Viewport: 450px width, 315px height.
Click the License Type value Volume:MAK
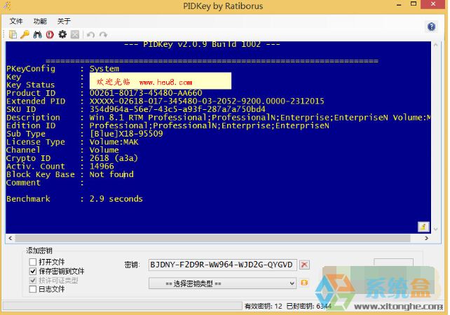click(x=114, y=142)
